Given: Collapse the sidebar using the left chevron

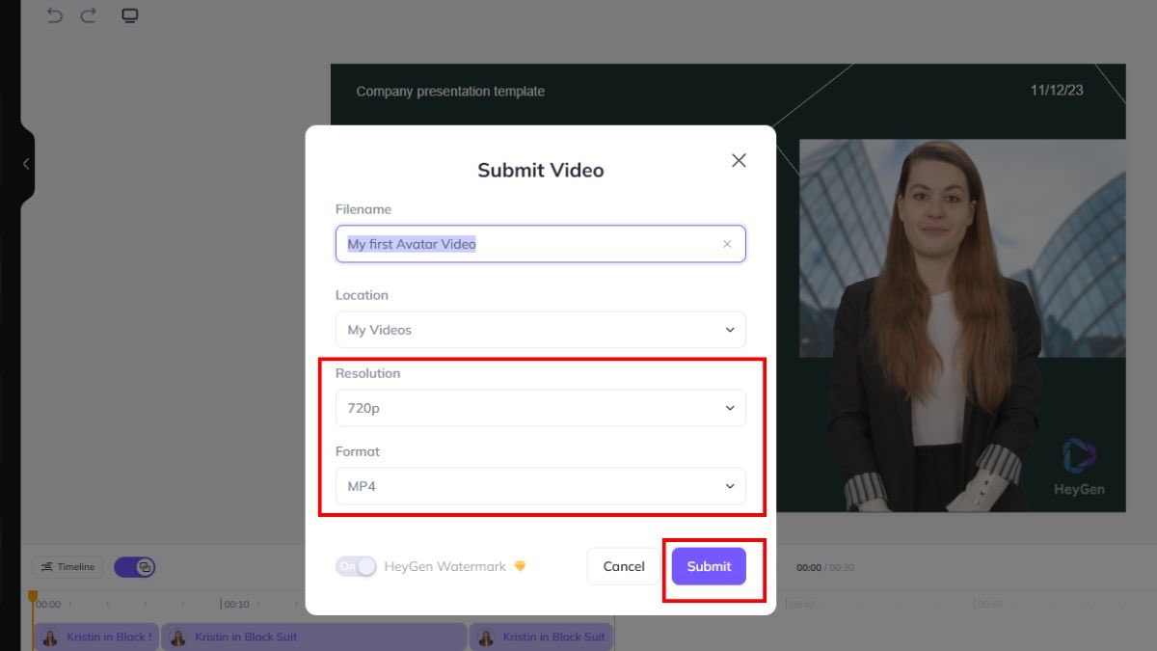Looking at the screenshot, I should pos(24,163).
